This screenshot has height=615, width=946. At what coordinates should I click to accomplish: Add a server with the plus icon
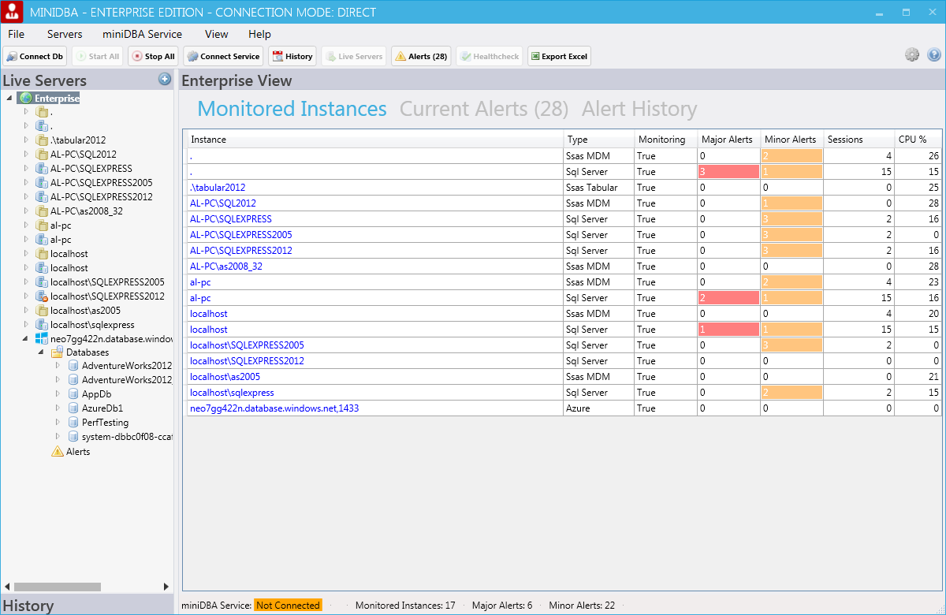[x=165, y=79]
